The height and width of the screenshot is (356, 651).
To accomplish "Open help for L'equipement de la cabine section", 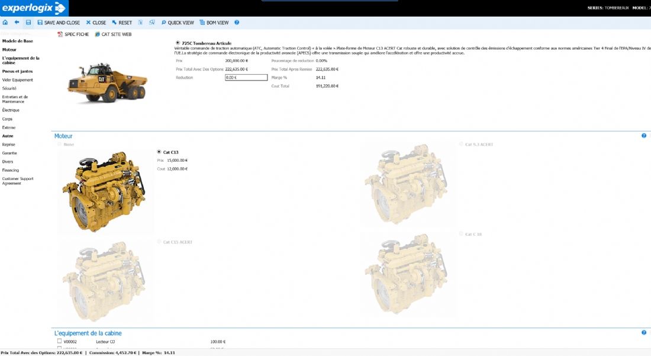I will (644, 332).
